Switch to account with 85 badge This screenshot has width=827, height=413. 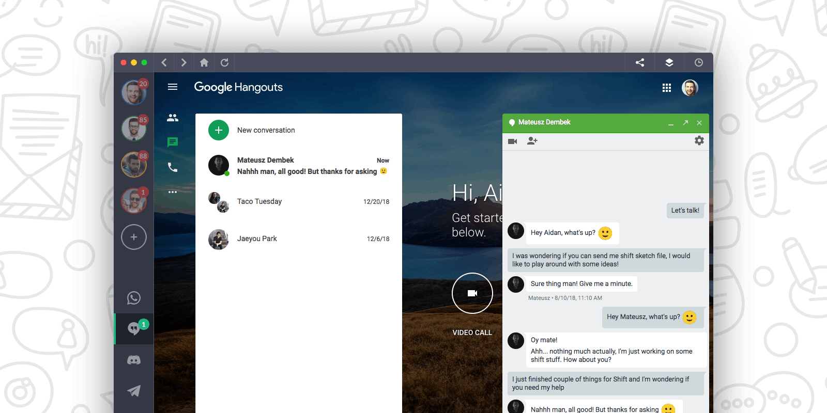click(x=134, y=128)
